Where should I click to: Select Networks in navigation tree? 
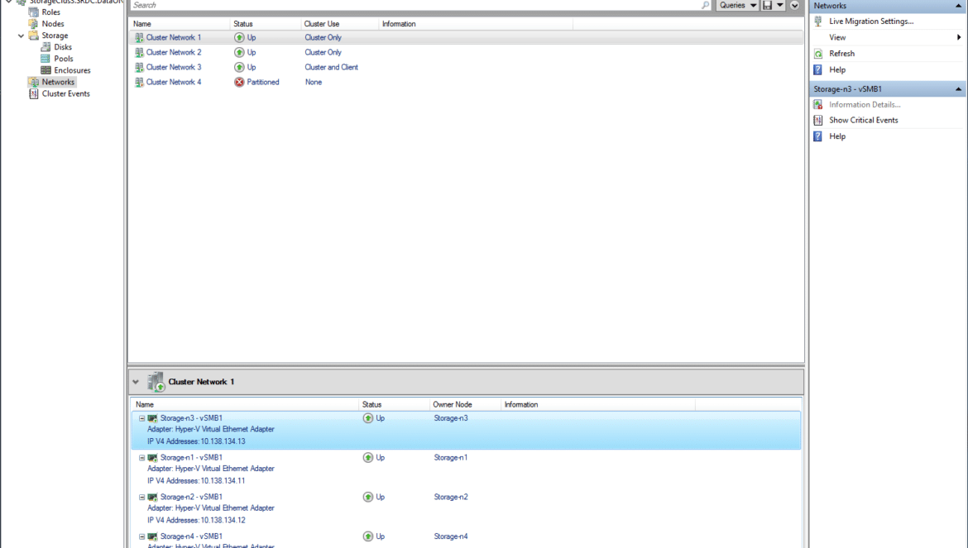58,82
